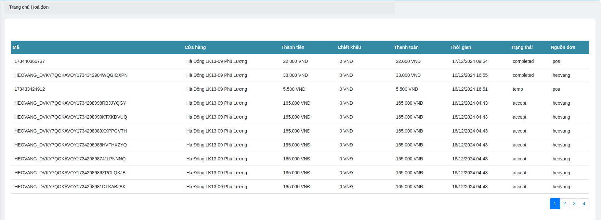Click the Cửa hàng column header
Image resolution: width=601 pixels, height=220 pixels.
195,47
